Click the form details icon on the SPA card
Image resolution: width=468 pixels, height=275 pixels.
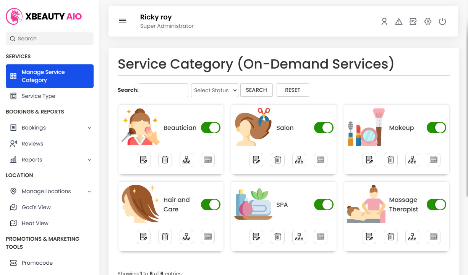point(320,237)
